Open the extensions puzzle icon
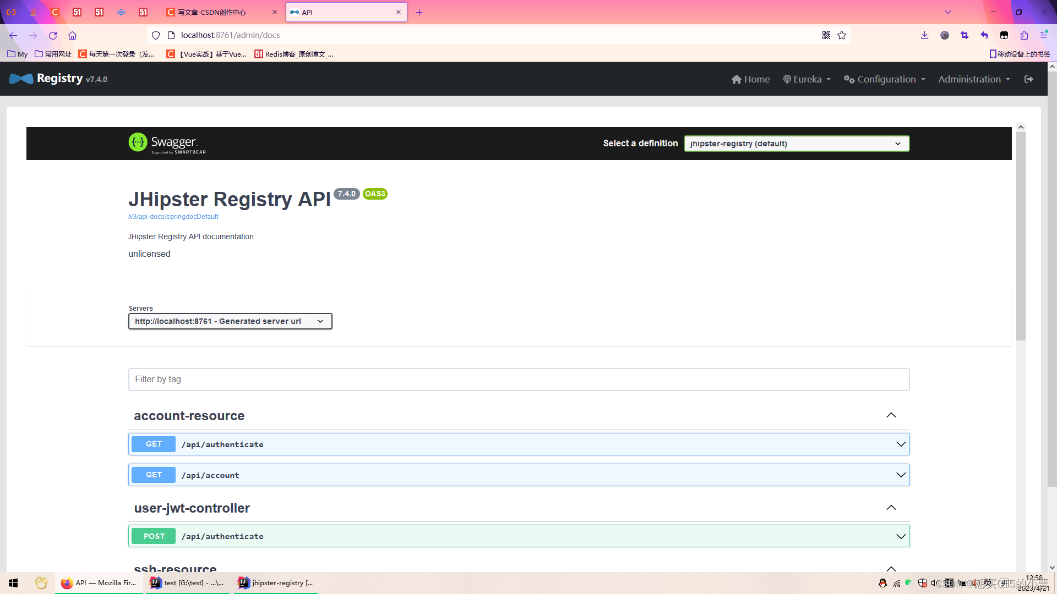Image resolution: width=1057 pixels, height=594 pixels. (x=1024, y=35)
